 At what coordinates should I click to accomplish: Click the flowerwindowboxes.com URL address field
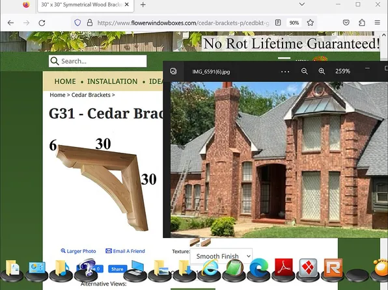[183, 23]
